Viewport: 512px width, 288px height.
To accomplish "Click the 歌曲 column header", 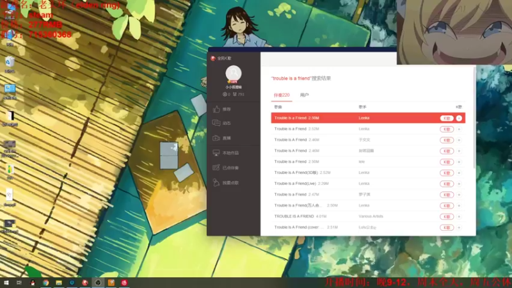I will point(278,107).
